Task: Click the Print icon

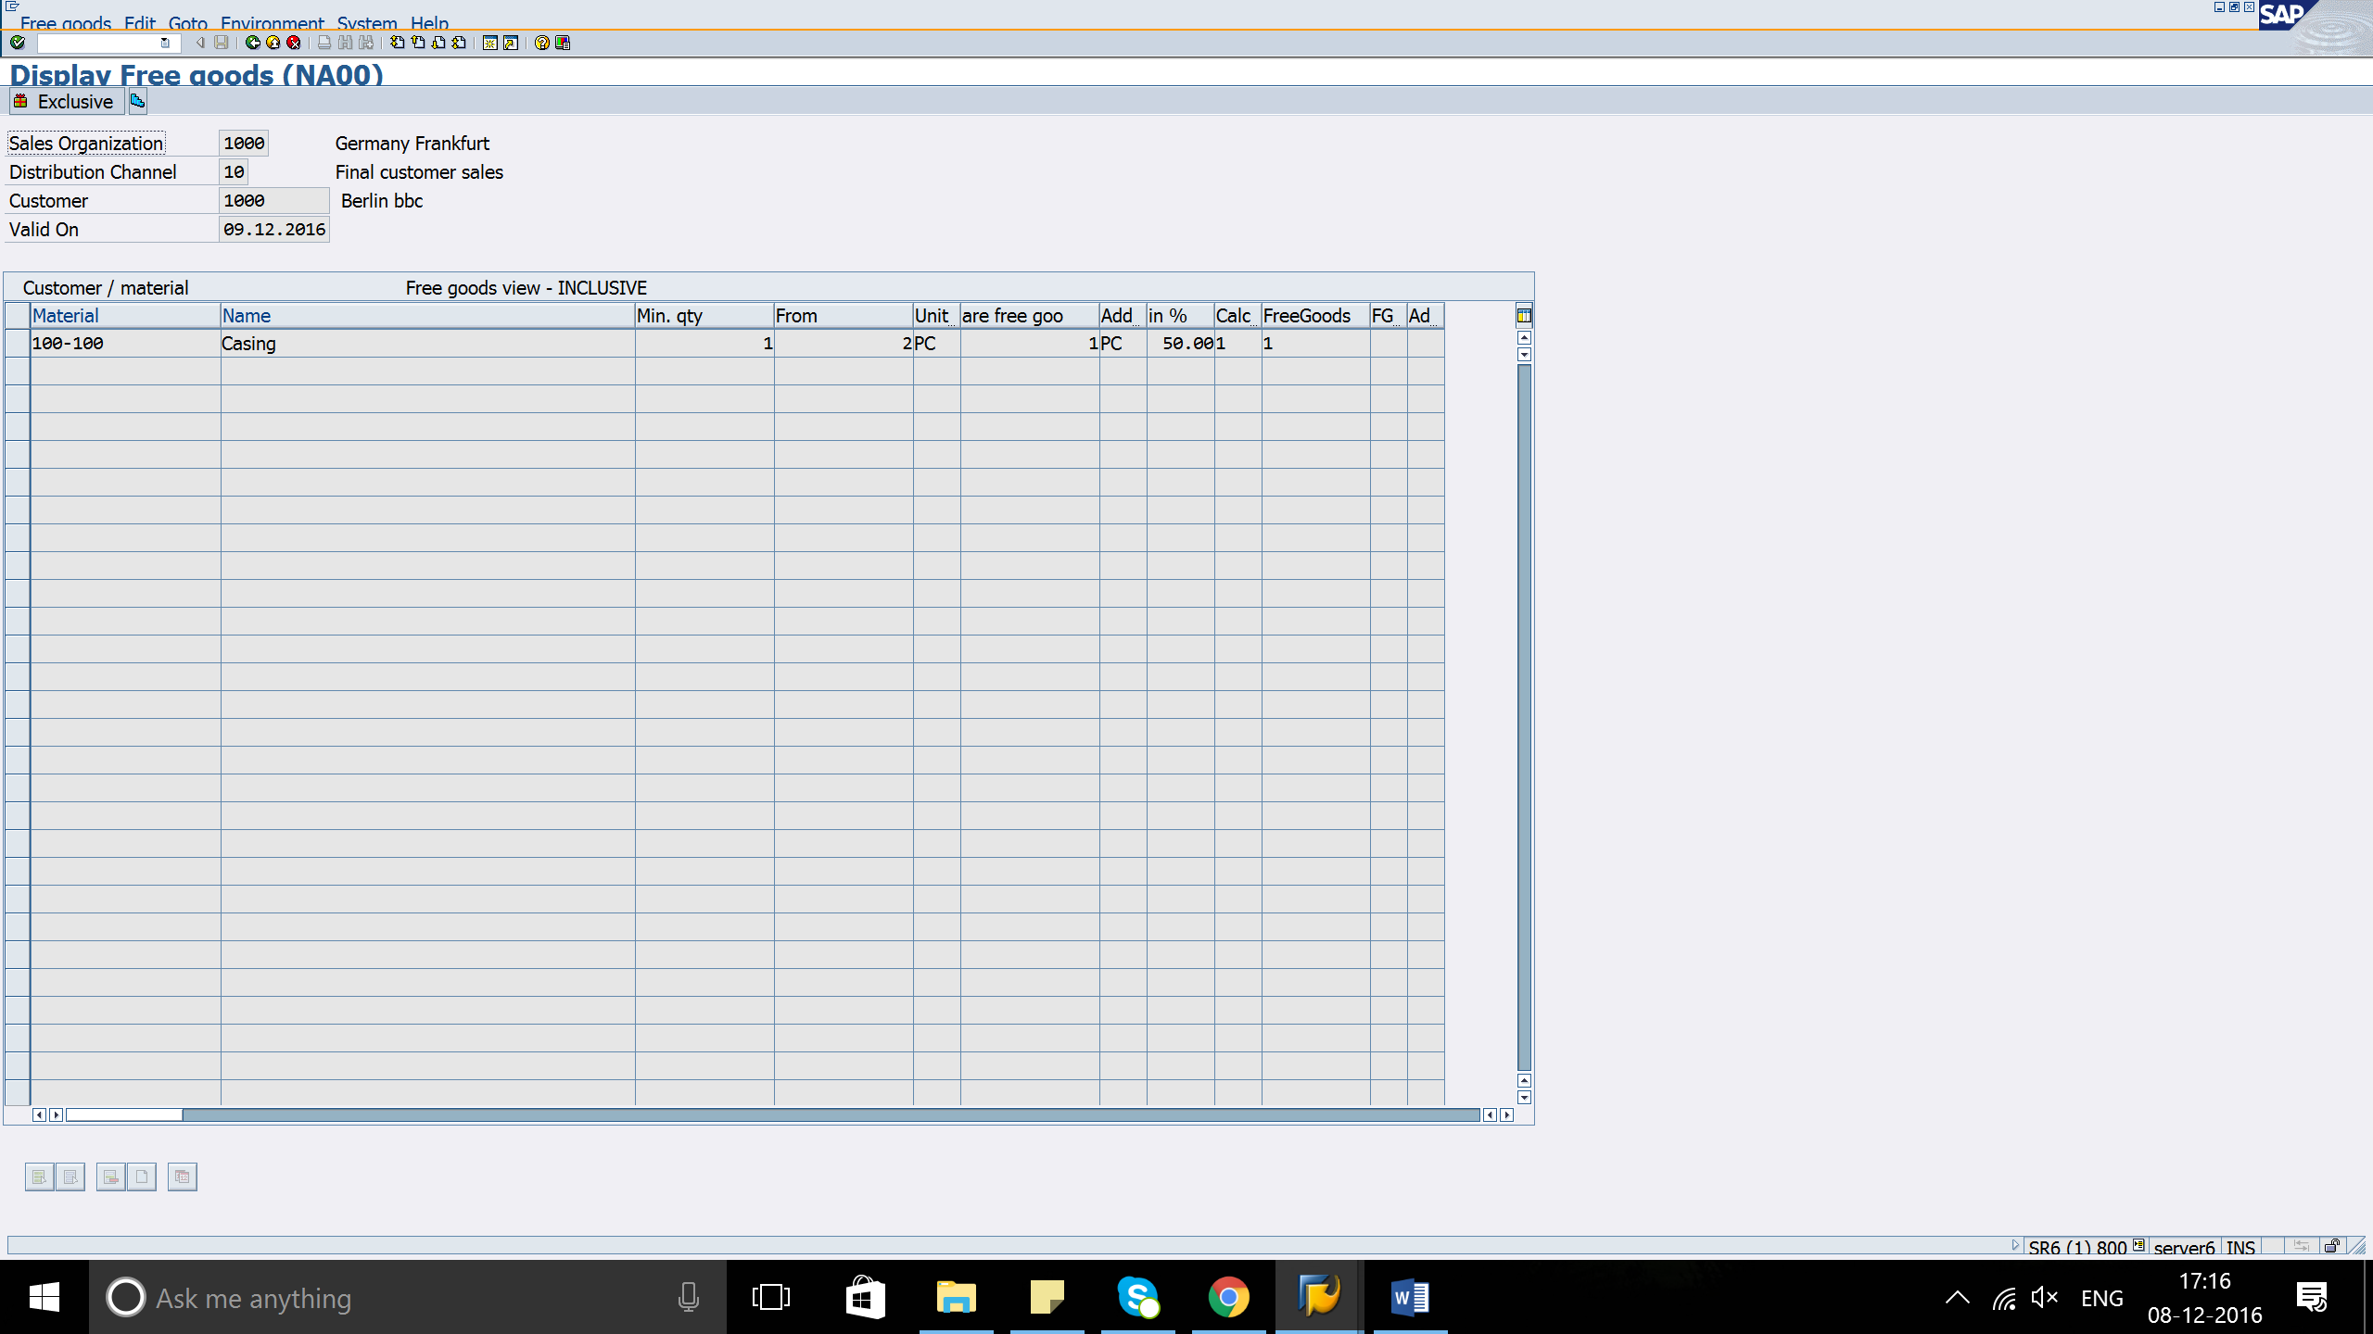Action: pyautogui.click(x=324, y=43)
